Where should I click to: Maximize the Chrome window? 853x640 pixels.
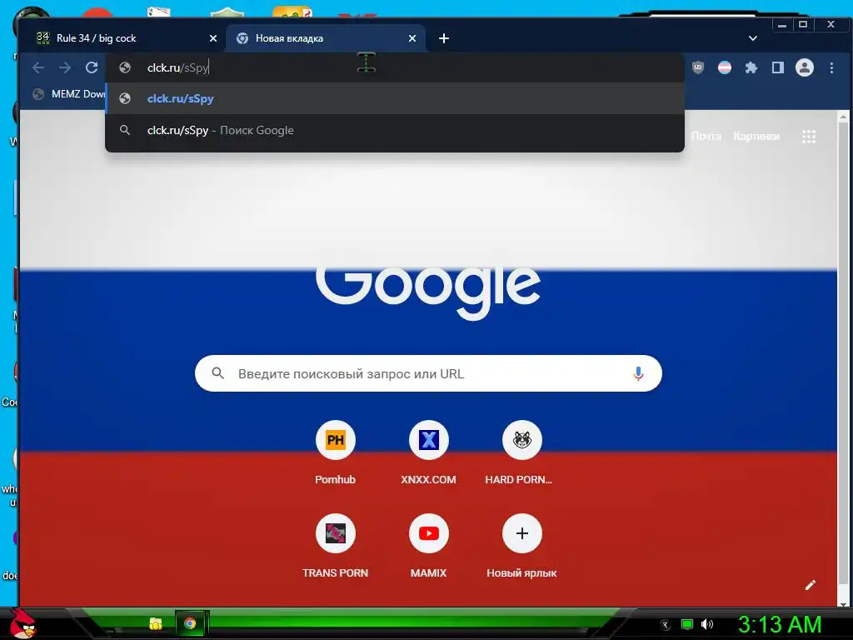pos(802,24)
